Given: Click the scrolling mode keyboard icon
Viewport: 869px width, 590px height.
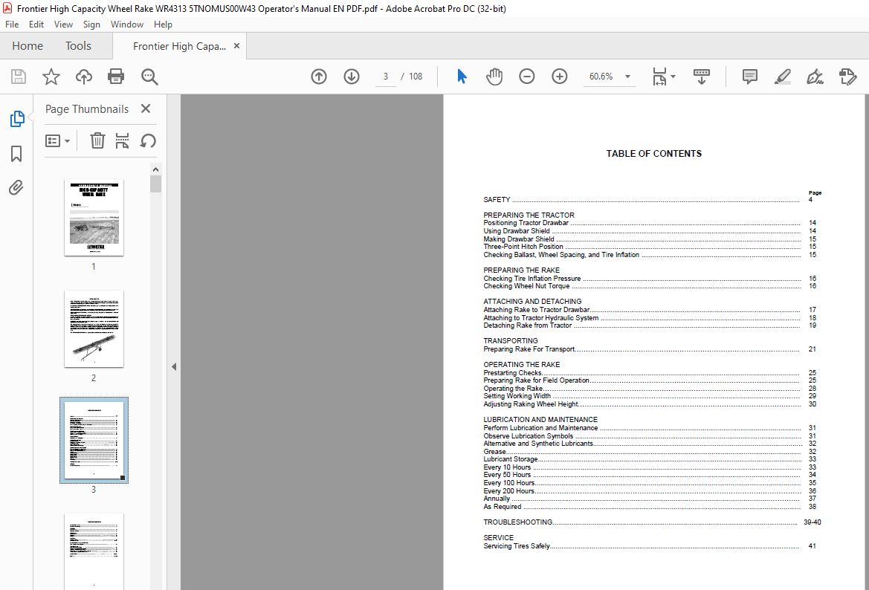Looking at the screenshot, I should [702, 77].
